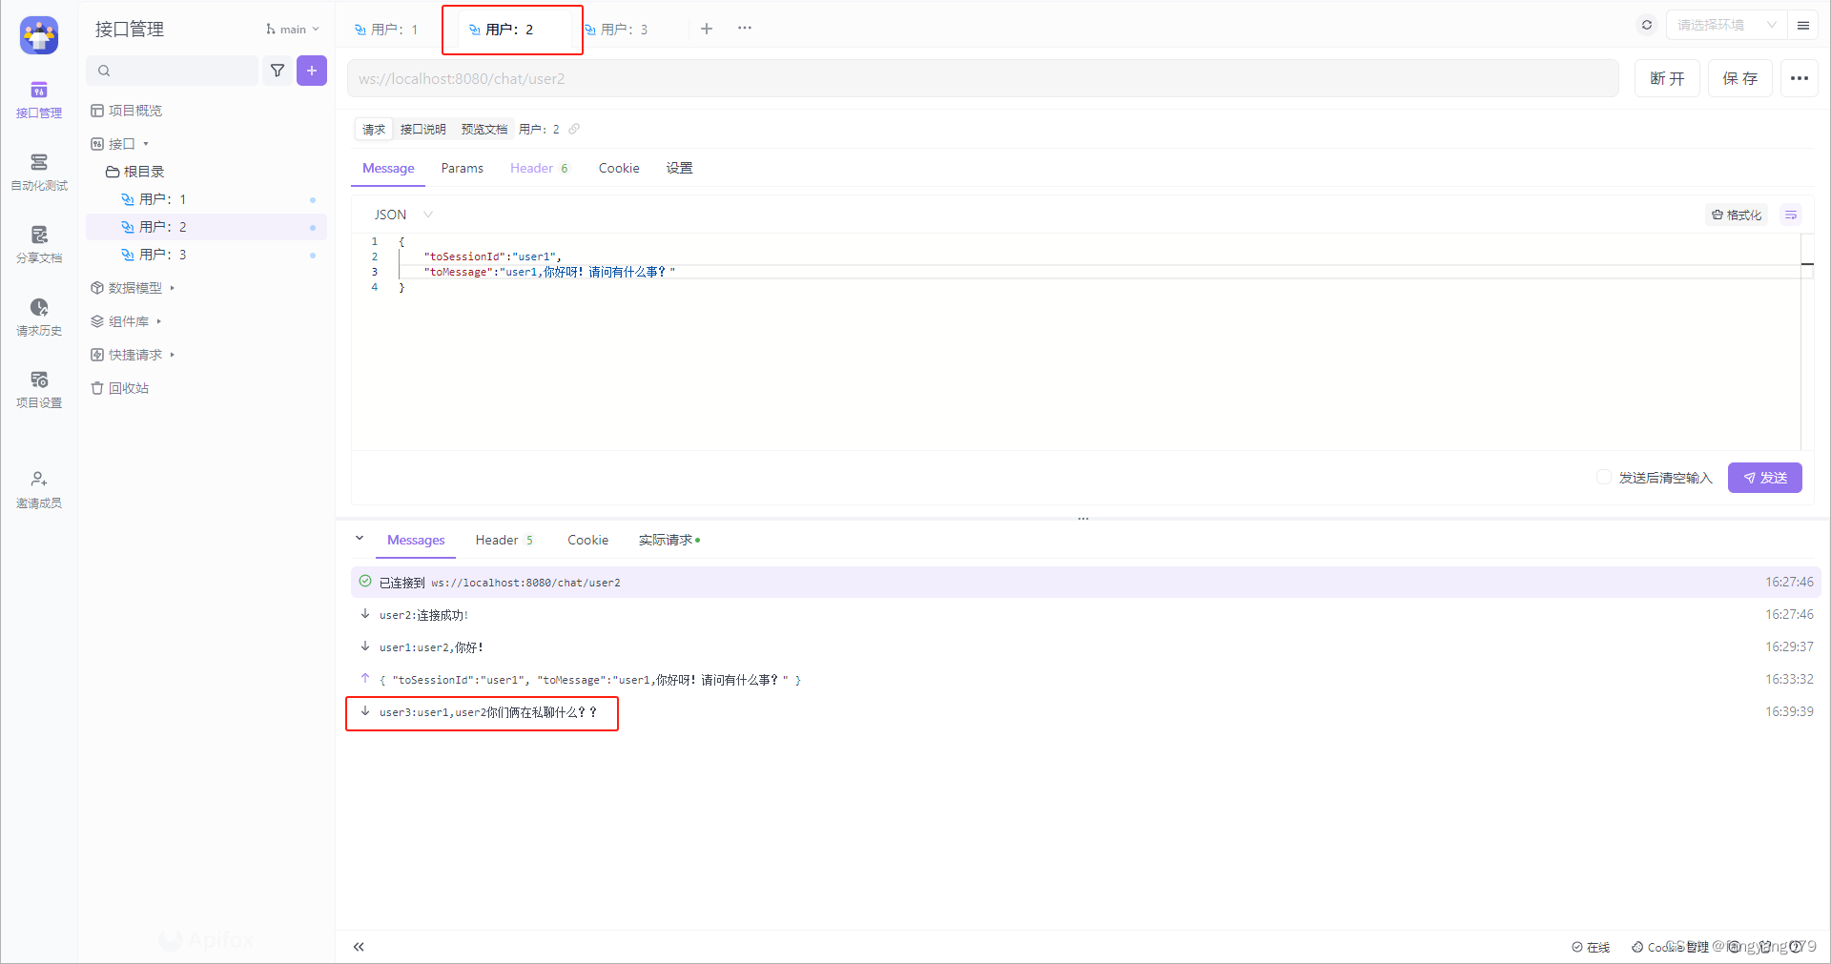Screen dimensions: 1831x964
Task: Select 根目录 folder in tree
Action: point(135,172)
